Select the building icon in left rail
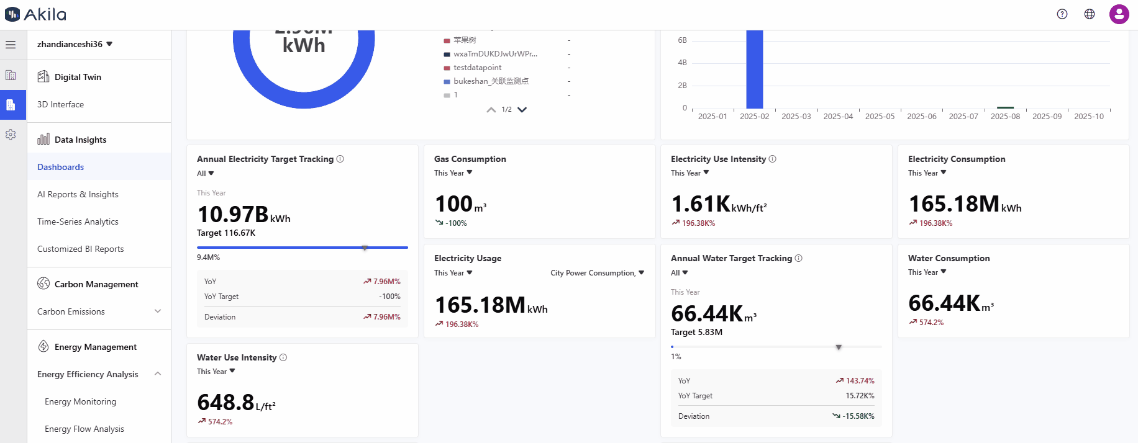 click(x=11, y=75)
